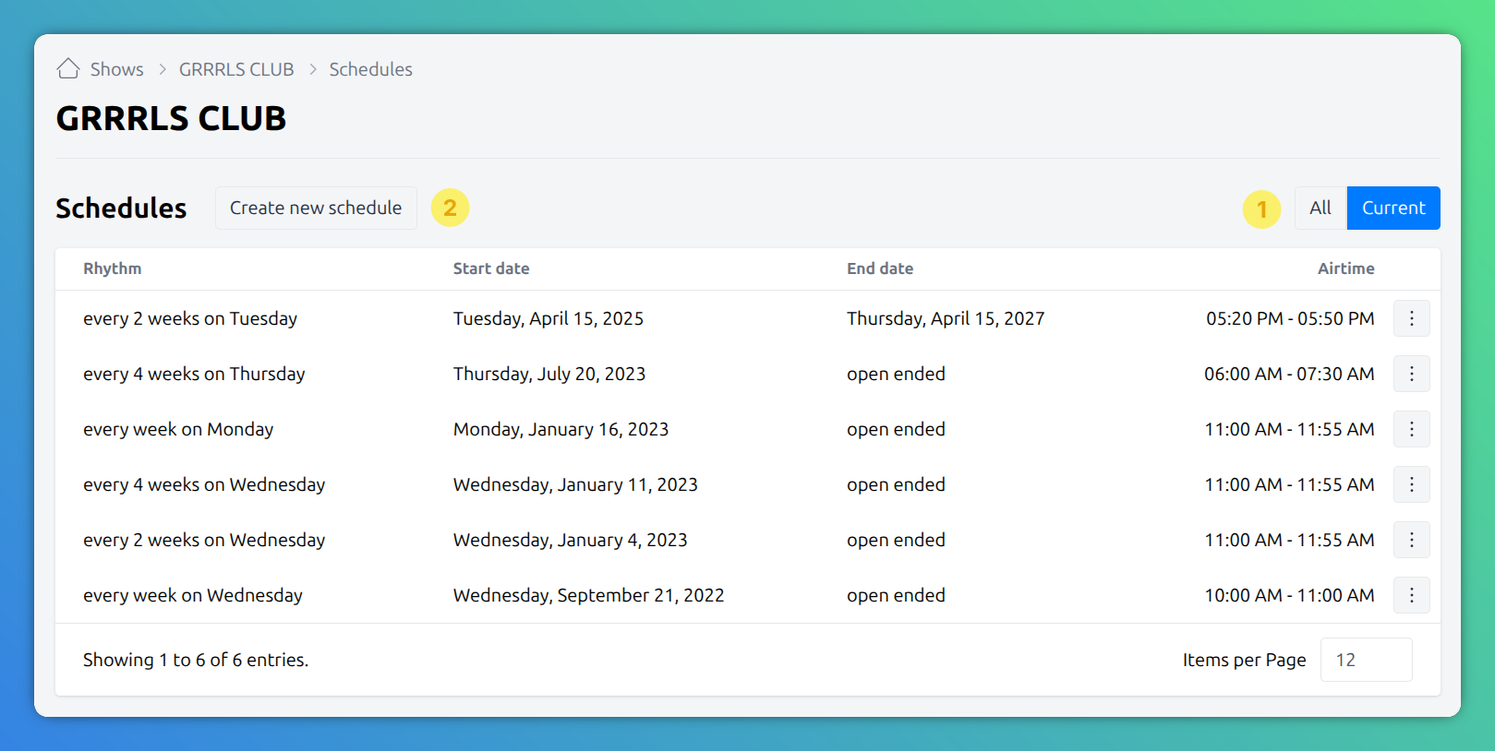Click 'Wednesday, January 11, 2023' start date
The width and height of the screenshot is (1495, 751).
pyautogui.click(x=575, y=484)
